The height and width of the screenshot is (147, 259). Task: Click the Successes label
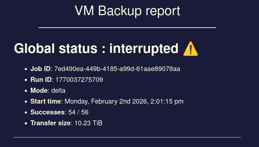[x=48, y=112]
